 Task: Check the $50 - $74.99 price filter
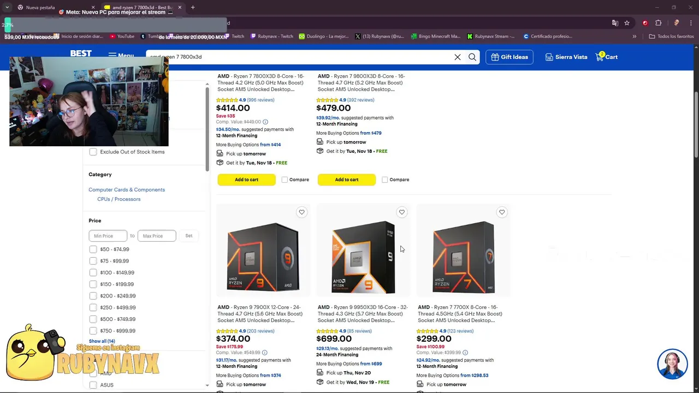[93, 249]
